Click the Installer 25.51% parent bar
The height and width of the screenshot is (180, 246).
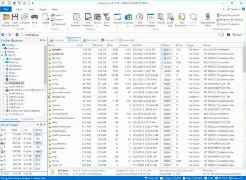167,50
